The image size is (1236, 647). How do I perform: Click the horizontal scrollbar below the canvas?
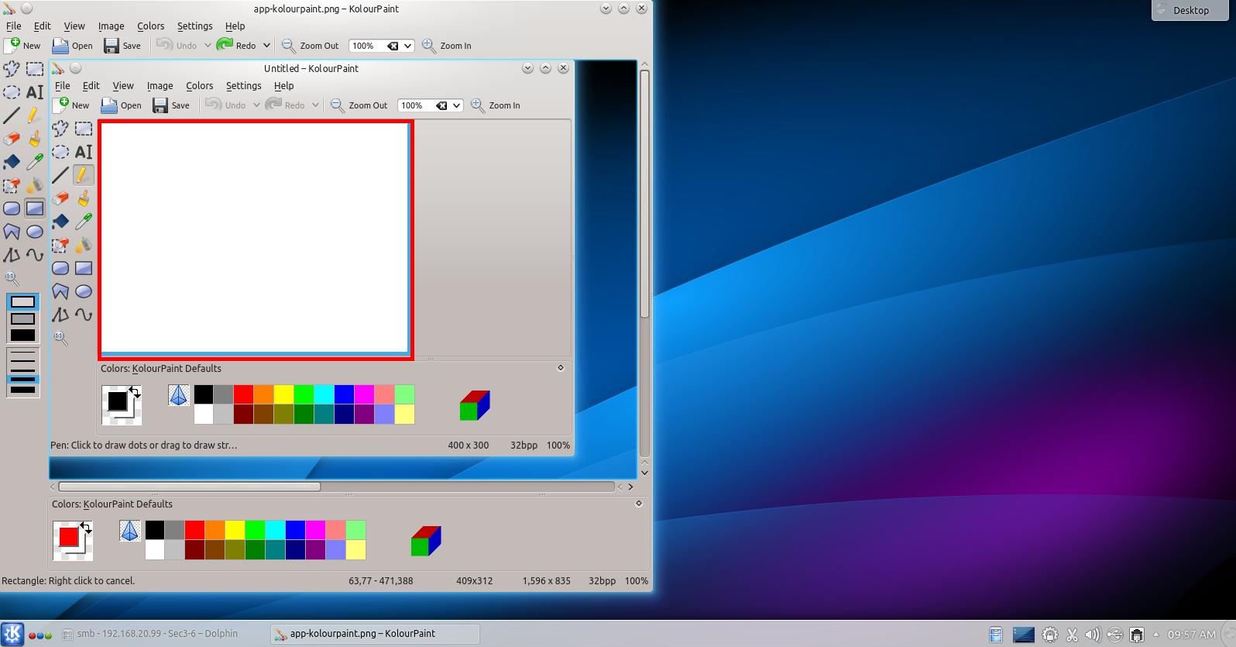[x=337, y=487]
